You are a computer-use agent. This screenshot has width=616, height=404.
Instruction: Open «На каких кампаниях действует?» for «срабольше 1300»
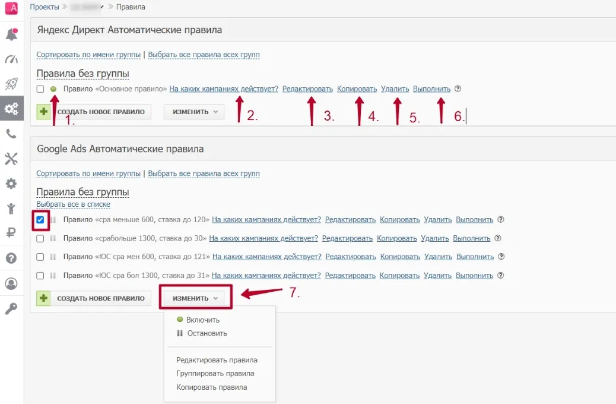click(263, 238)
